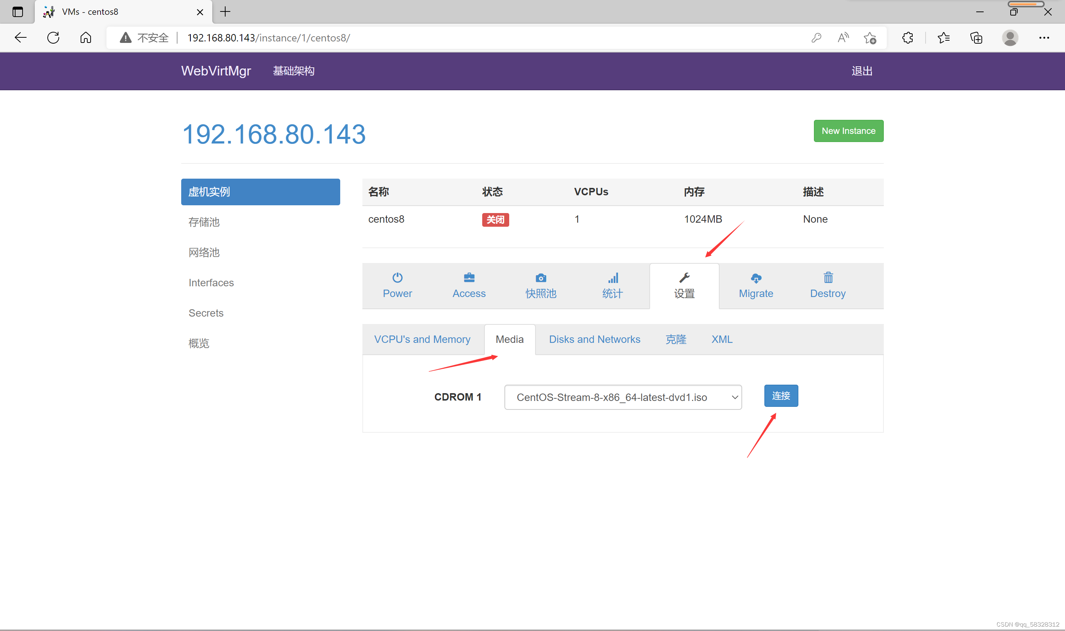Open 存储池 storage pool in sidebar
This screenshot has height=631, width=1065.
(x=204, y=222)
